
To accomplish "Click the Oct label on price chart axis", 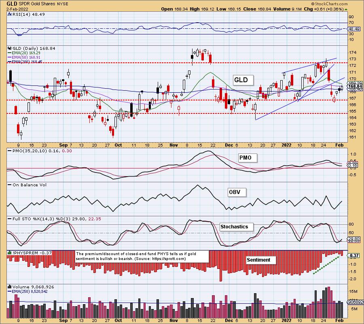I will pos(118,145).
